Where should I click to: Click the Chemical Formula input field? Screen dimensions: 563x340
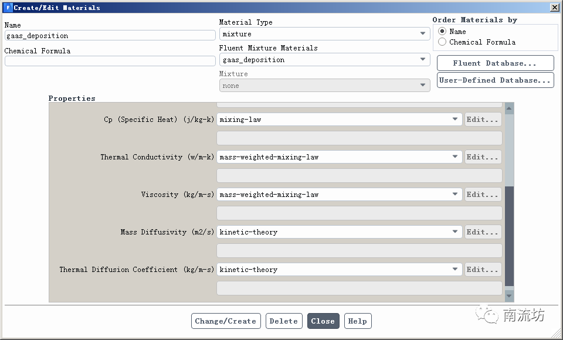pyautogui.click(x=110, y=61)
